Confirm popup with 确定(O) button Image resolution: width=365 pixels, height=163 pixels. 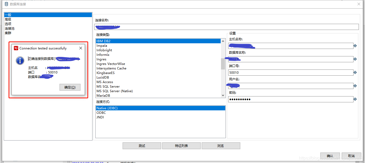(x=70, y=87)
